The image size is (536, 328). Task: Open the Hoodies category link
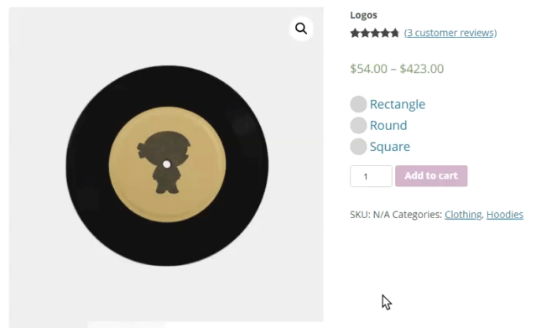[x=505, y=215]
